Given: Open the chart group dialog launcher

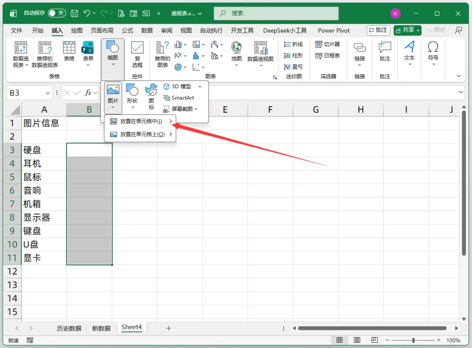Looking at the screenshot, I should (x=275, y=77).
